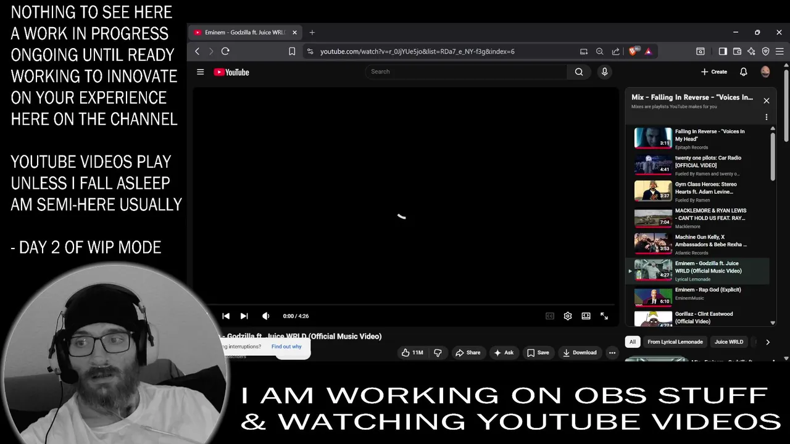The width and height of the screenshot is (790, 444).
Task: Click the YouTube search field
Action: (466, 72)
